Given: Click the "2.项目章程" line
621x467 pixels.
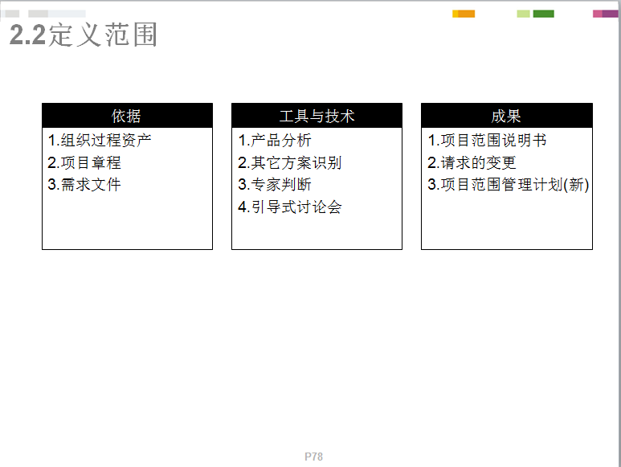Looking at the screenshot, I should [84, 162].
